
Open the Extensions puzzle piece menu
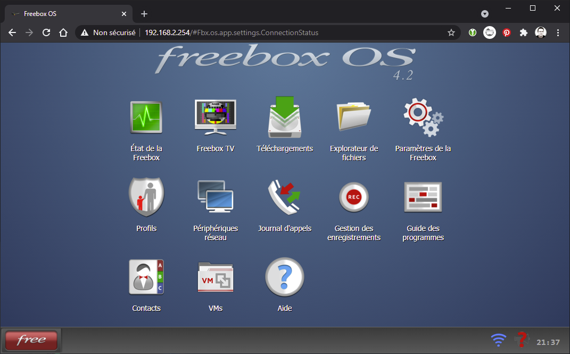pos(524,32)
